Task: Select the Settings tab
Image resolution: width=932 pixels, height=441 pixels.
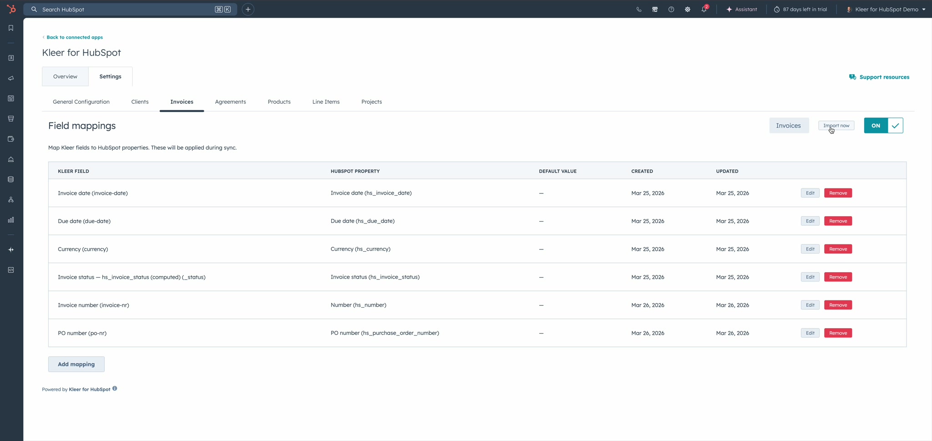Action: (x=111, y=76)
